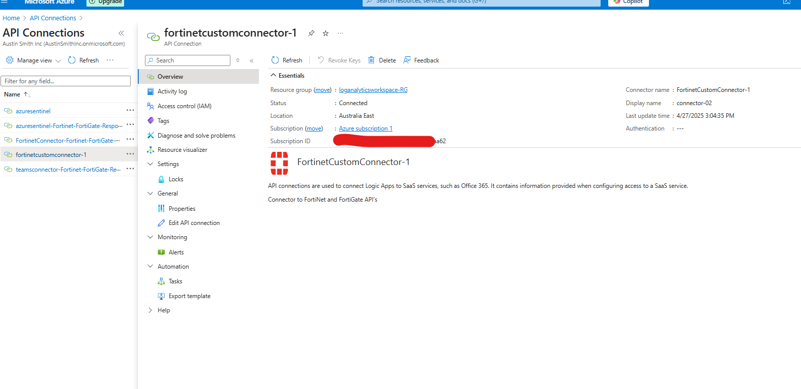Open row menu for azuresentinel-Fortinet-FortiGate-Respo
This screenshot has height=389, width=801.
point(130,124)
